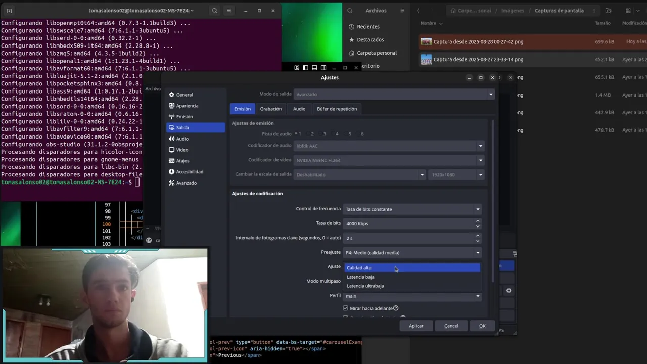This screenshot has width=647, height=364.
Task: Navigate to Imágenes in the Archivos breadcrumb
Action: click(513, 11)
